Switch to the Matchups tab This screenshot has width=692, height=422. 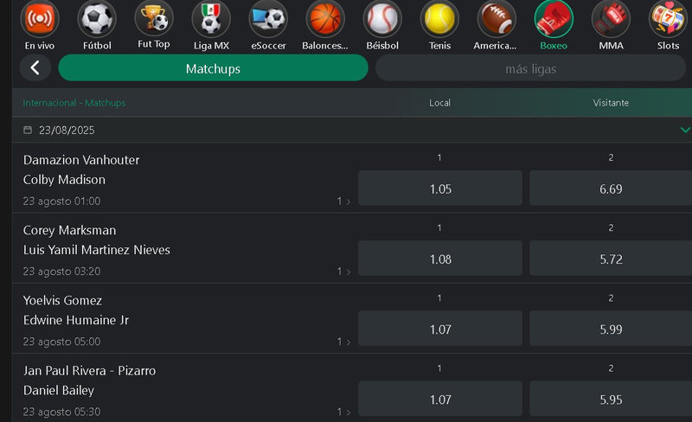click(x=213, y=68)
